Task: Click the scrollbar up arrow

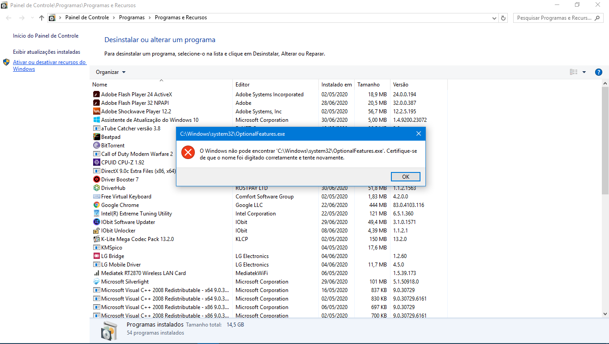Action: tap(605, 84)
